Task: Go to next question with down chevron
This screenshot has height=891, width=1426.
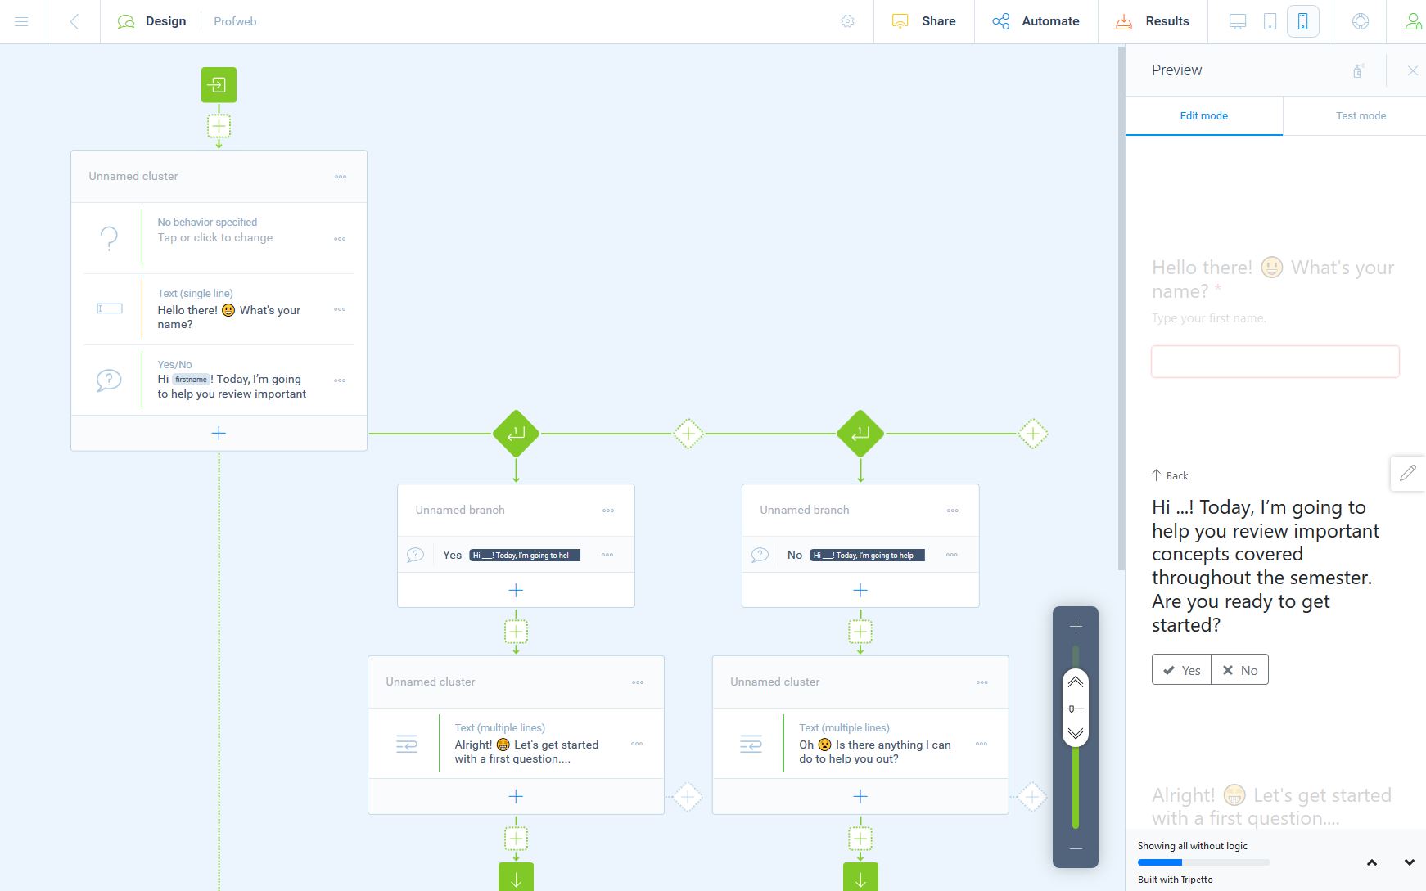Action: (1410, 862)
